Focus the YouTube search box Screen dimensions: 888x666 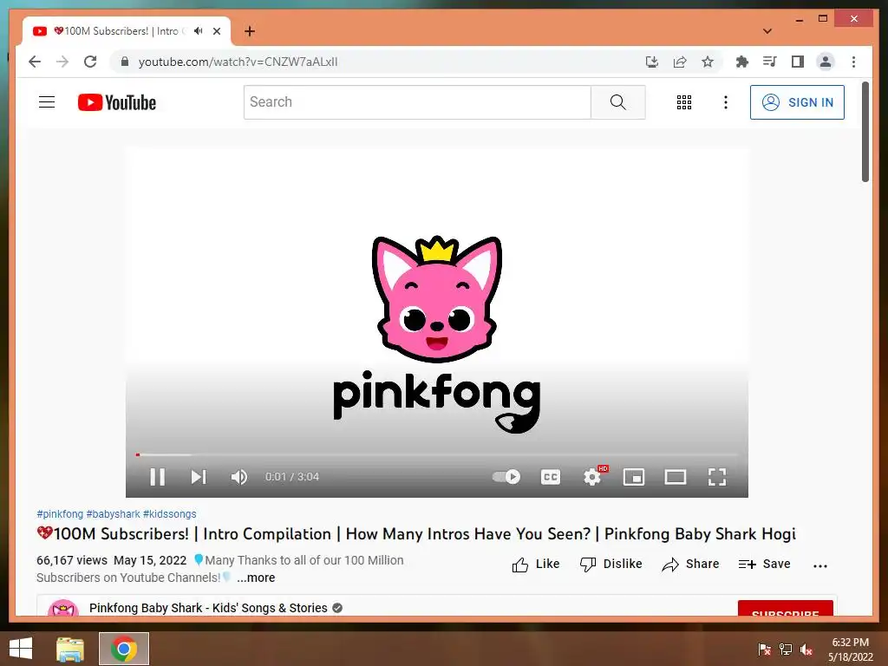click(417, 102)
